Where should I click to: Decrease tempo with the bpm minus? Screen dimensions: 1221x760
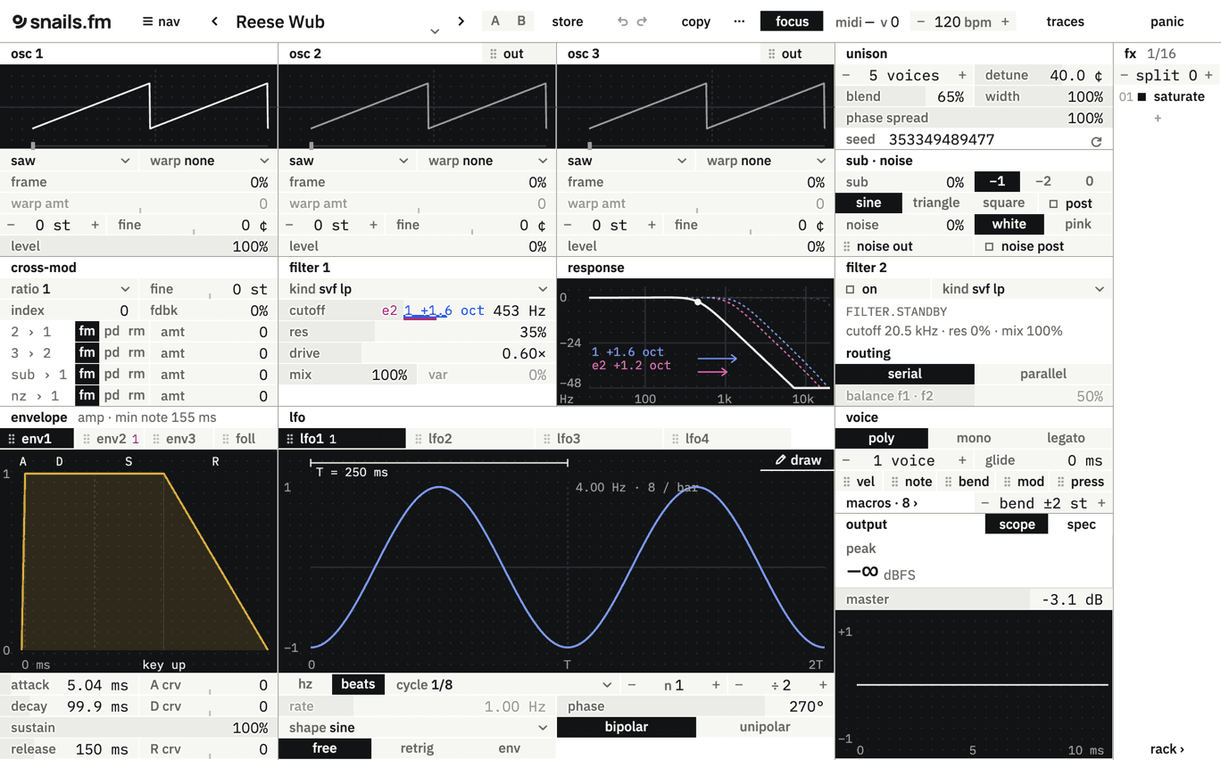point(921,21)
